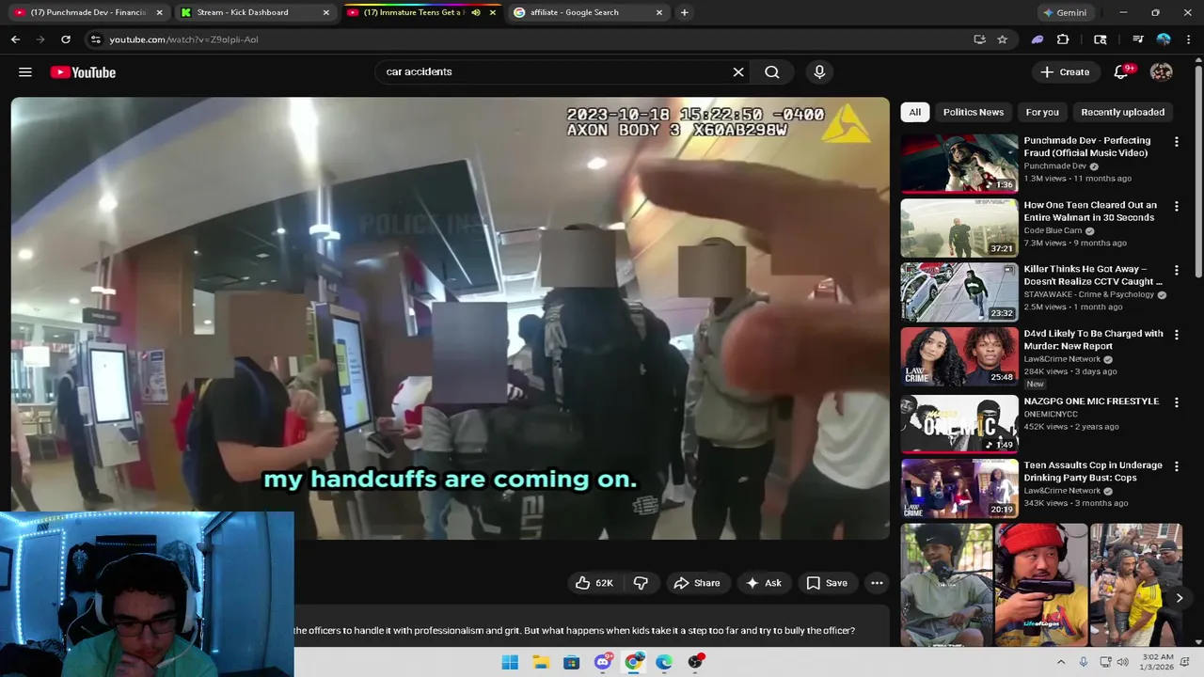Open Chrome extensions puzzle icon

tap(1063, 39)
